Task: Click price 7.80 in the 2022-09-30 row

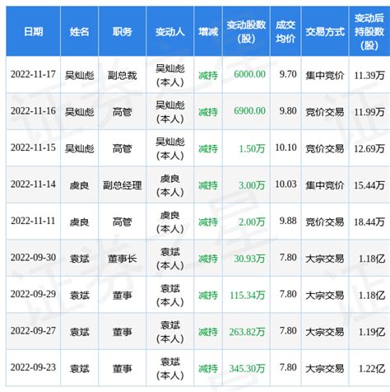Action: [288, 258]
